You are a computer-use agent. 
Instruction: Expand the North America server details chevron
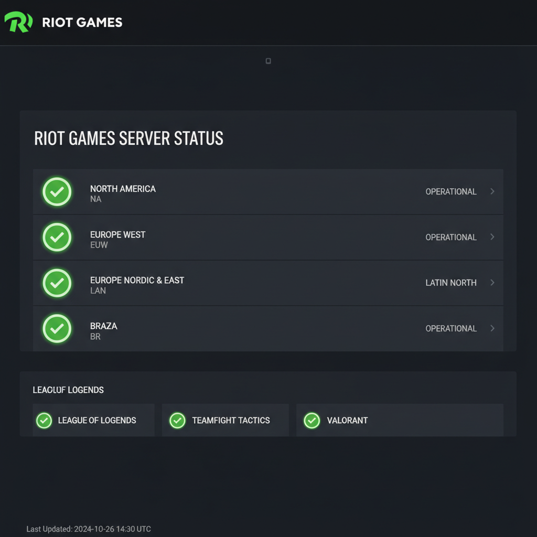click(x=492, y=192)
